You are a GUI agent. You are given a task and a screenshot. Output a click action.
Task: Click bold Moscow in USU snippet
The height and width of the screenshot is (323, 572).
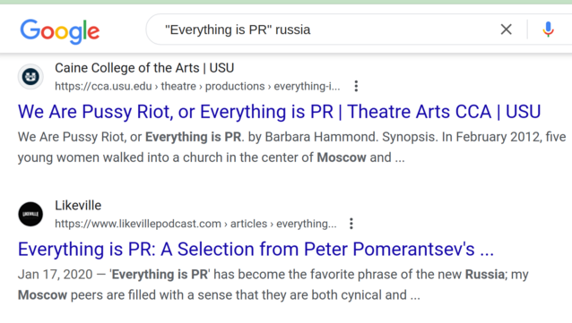tap(342, 157)
